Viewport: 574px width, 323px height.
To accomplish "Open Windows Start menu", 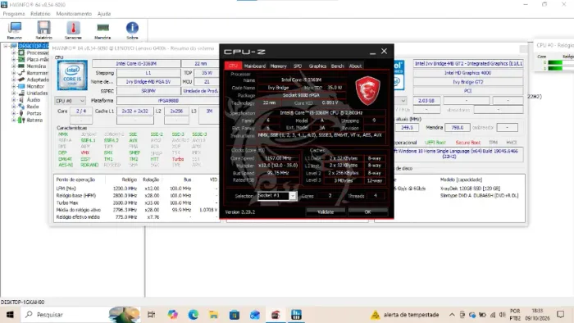I will [10, 315].
